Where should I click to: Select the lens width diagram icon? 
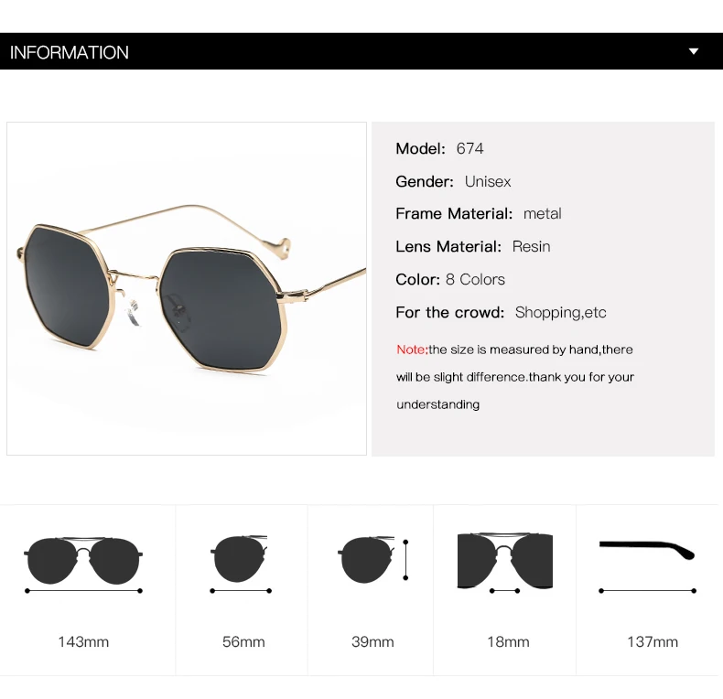click(240, 565)
